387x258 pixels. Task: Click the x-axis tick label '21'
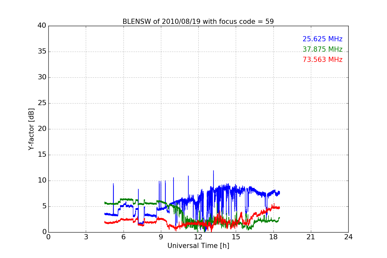click(x=311, y=237)
